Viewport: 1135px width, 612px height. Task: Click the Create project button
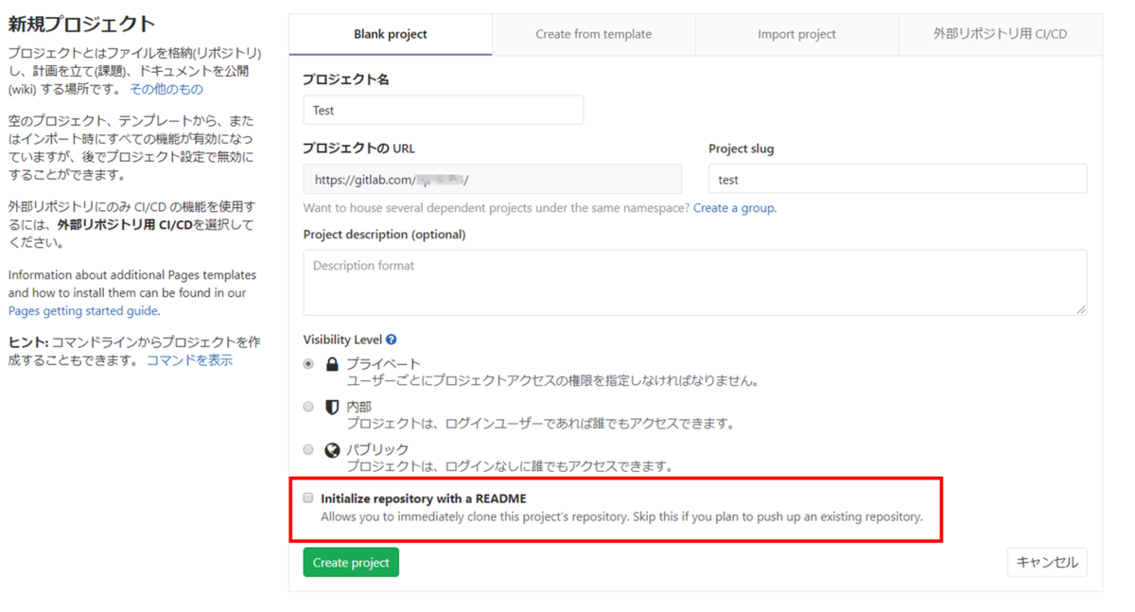coord(350,561)
